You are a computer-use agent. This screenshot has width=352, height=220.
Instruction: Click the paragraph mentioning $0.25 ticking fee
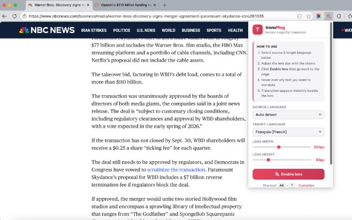click(x=168, y=144)
